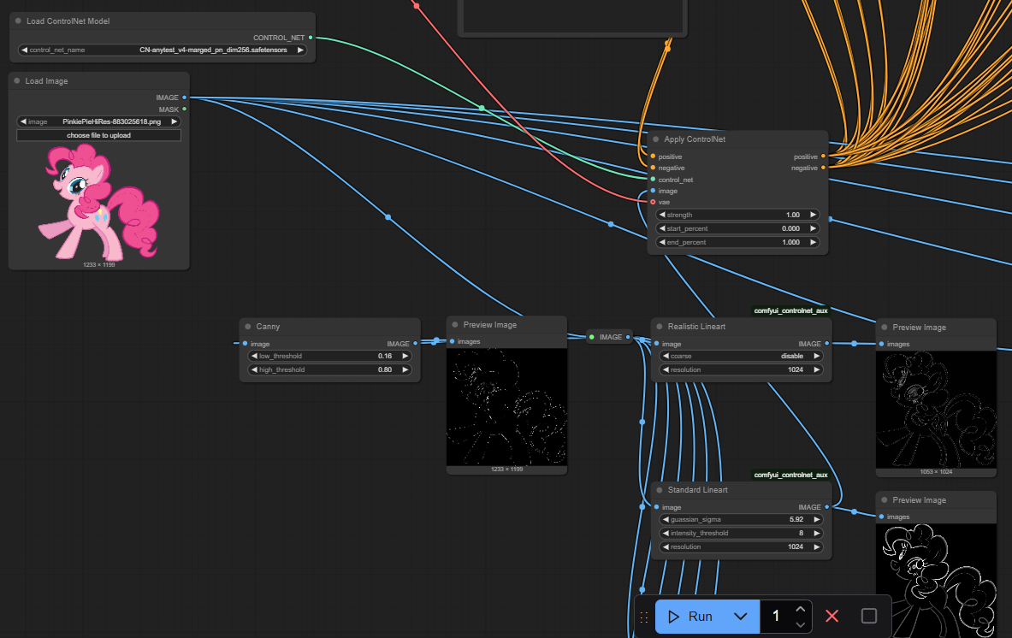
Task: Click choose file to upload button
Action: click(x=98, y=135)
